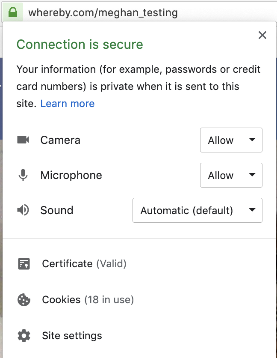Click the green padlock icon in address bar

click(x=13, y=12)
